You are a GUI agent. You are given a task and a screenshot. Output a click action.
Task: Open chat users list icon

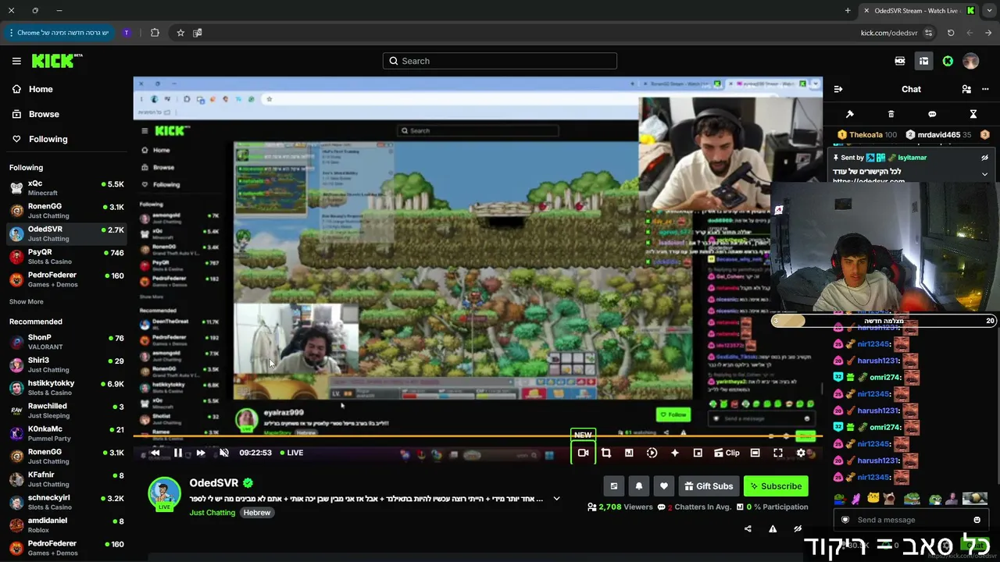[x=966, y=89]
